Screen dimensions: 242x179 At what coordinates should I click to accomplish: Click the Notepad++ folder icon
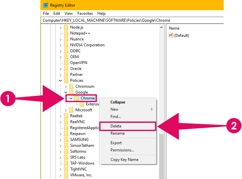coord(66,33)
